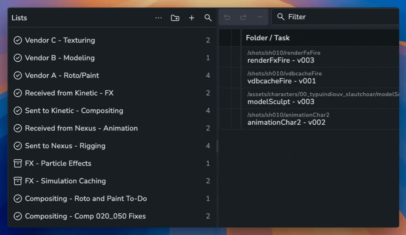Click the check icon beside Vendor C - Texturing
Screen dimensions: 406x235
click(x=18, y=40)
